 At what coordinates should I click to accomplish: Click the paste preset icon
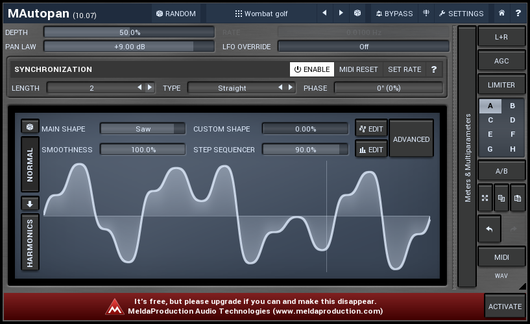(518, 198)
